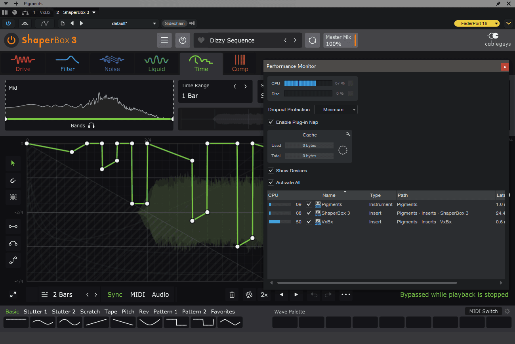Screen dimensions: 515x344
Task: Redo the last wave edit
Action: pyautogui.click(x=328, y=294)
